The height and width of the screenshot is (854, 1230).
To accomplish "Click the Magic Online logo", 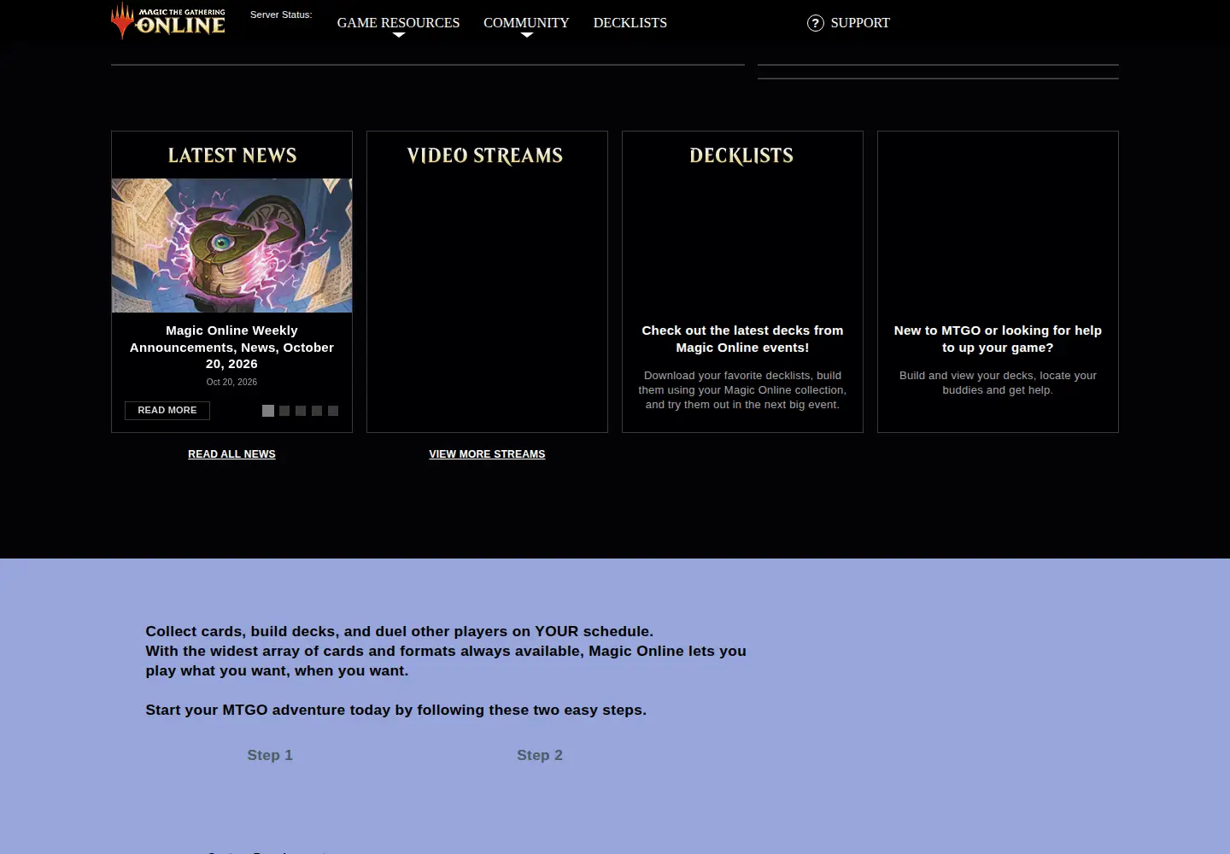I will point(168,20).
